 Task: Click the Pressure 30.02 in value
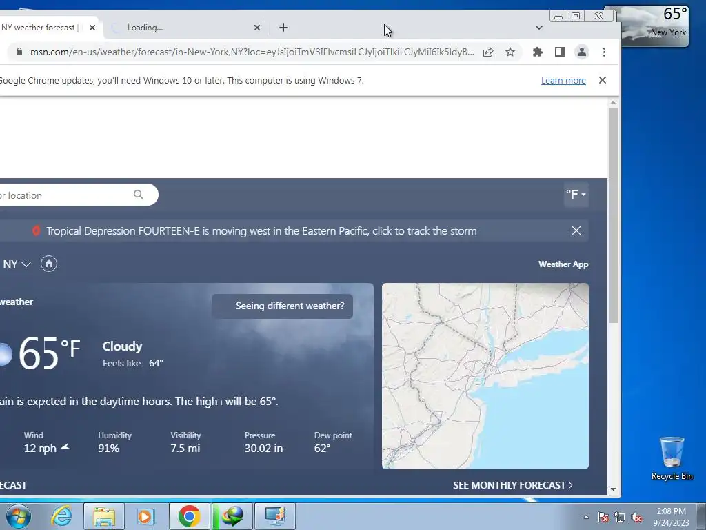pos(263,449)
